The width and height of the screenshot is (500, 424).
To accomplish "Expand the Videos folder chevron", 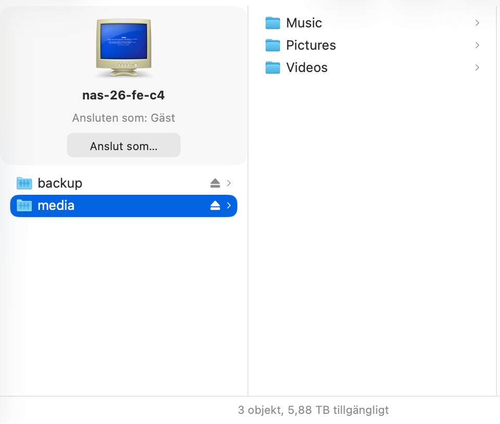I will pos(477,68).
